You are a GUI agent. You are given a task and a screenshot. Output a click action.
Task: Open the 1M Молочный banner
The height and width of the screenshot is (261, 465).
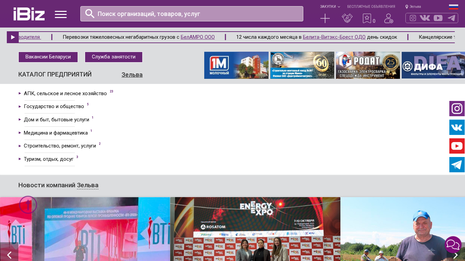[x=236, y=65]
